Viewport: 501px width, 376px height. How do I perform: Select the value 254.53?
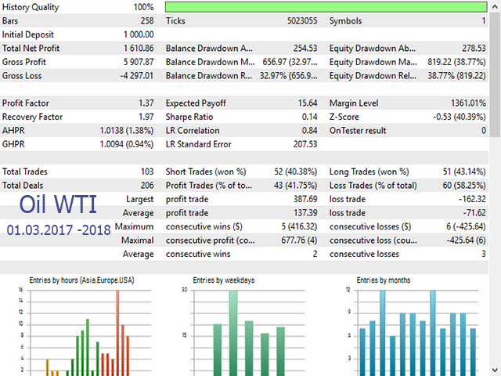coord(305,49)
